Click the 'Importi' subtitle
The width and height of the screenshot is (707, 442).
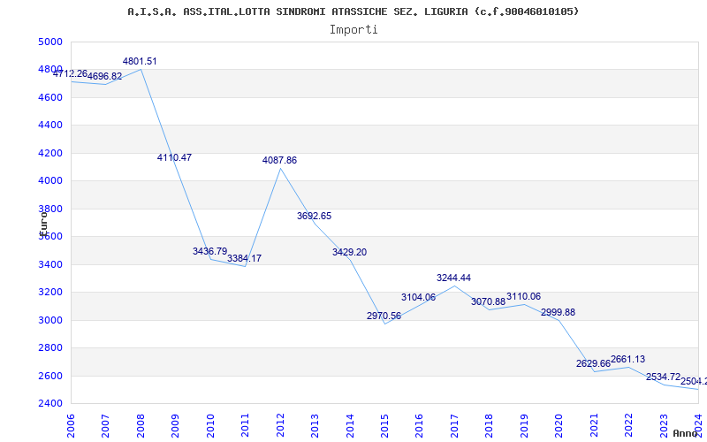point(353,30)
